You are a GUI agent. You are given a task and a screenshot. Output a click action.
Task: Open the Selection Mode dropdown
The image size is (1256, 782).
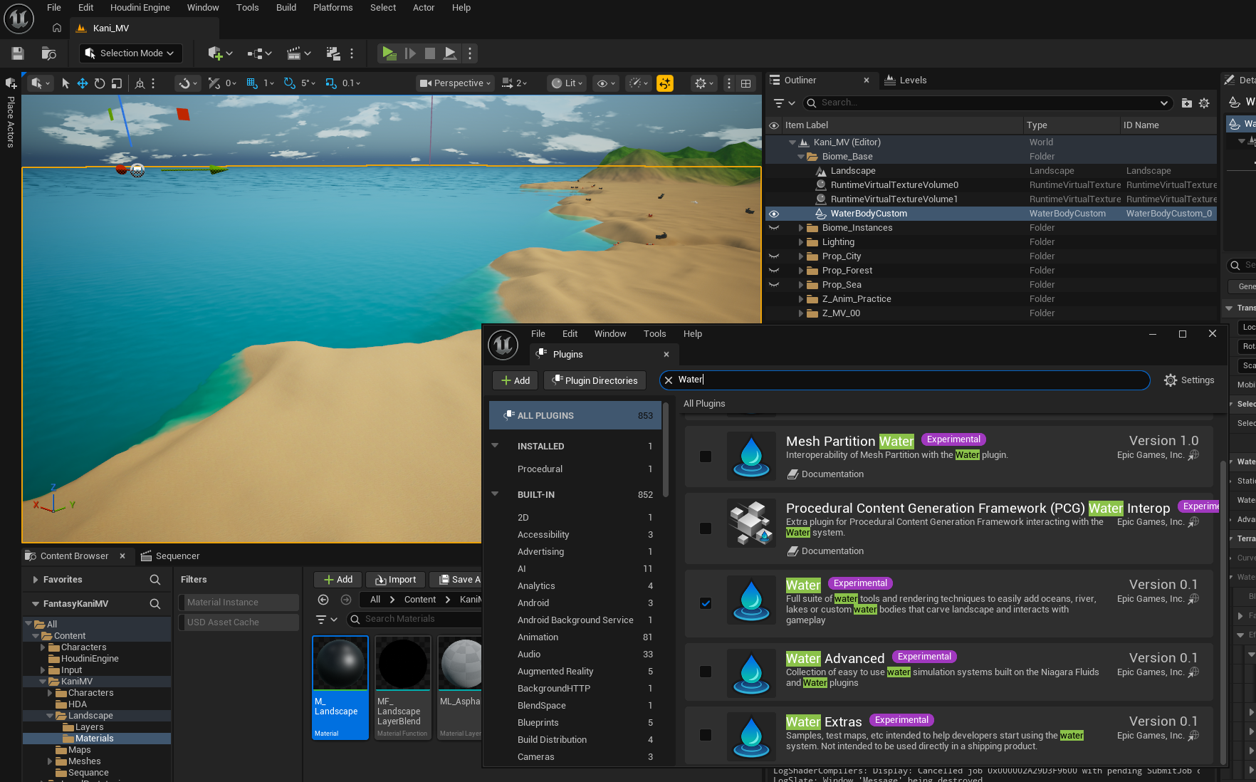(x=130, y=53)
